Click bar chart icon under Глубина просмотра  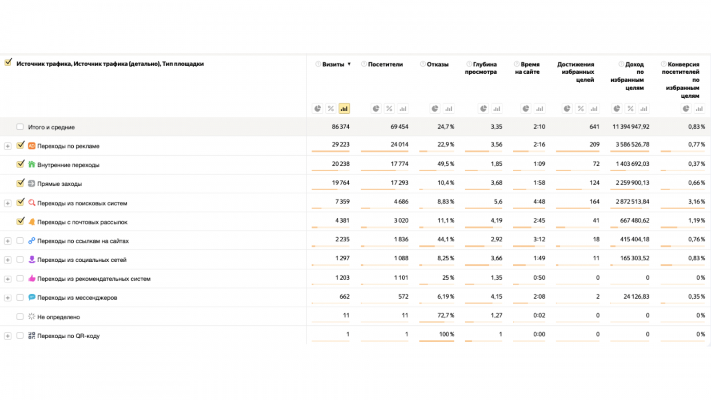[497, 108]
